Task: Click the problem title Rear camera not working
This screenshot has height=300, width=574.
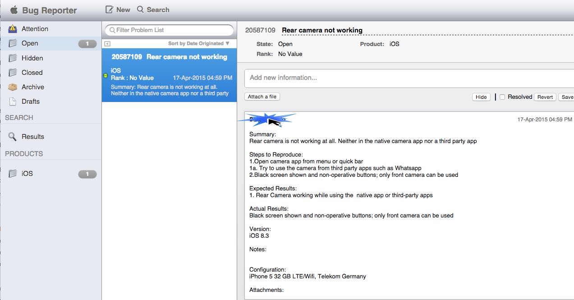Action: 322,30
